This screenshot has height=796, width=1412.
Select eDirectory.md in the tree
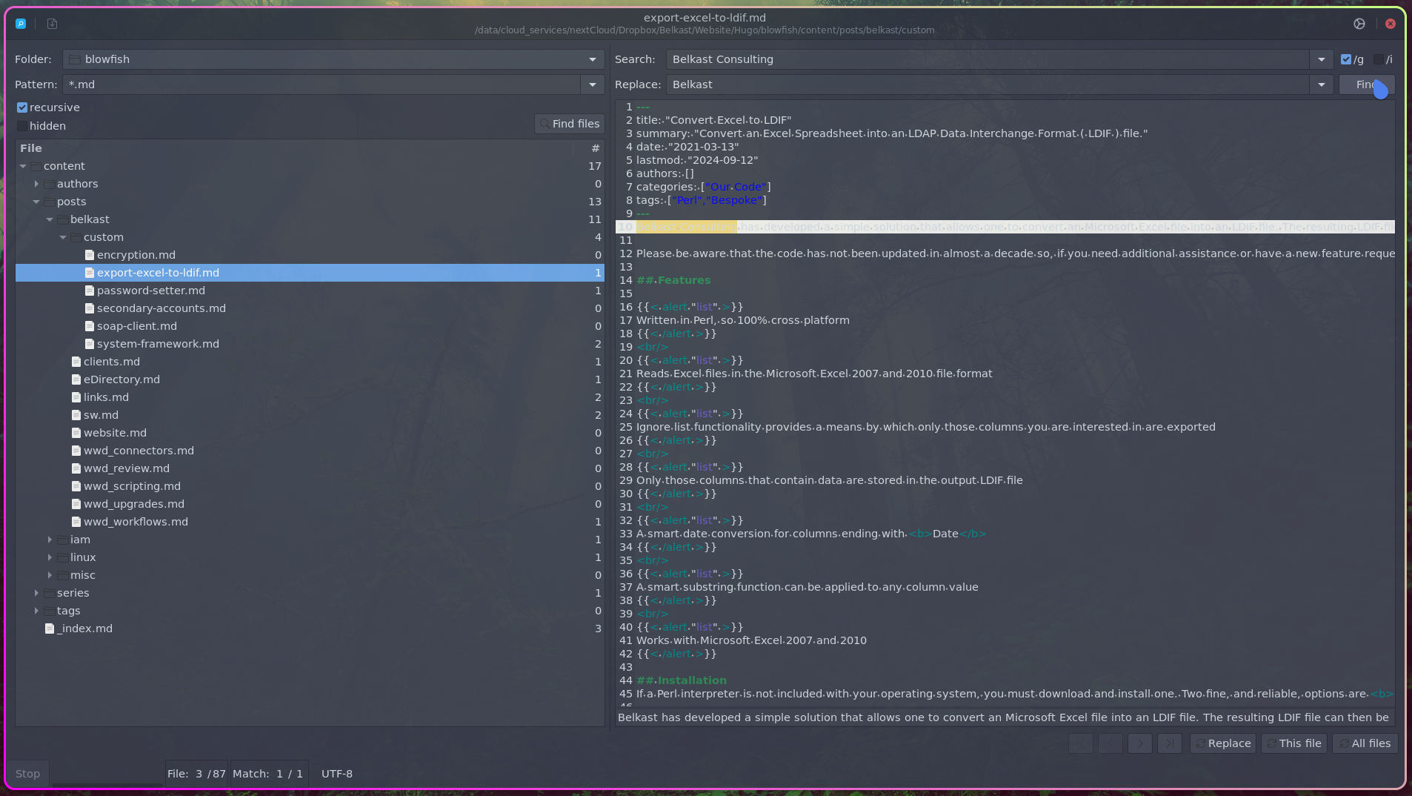coord(310,379)
